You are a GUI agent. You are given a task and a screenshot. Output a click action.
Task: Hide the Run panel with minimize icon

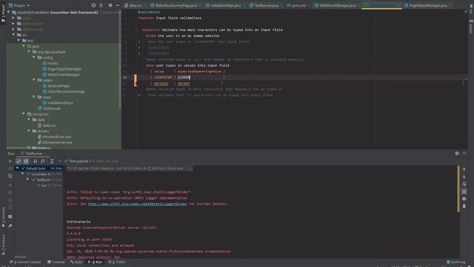(464, 154)
